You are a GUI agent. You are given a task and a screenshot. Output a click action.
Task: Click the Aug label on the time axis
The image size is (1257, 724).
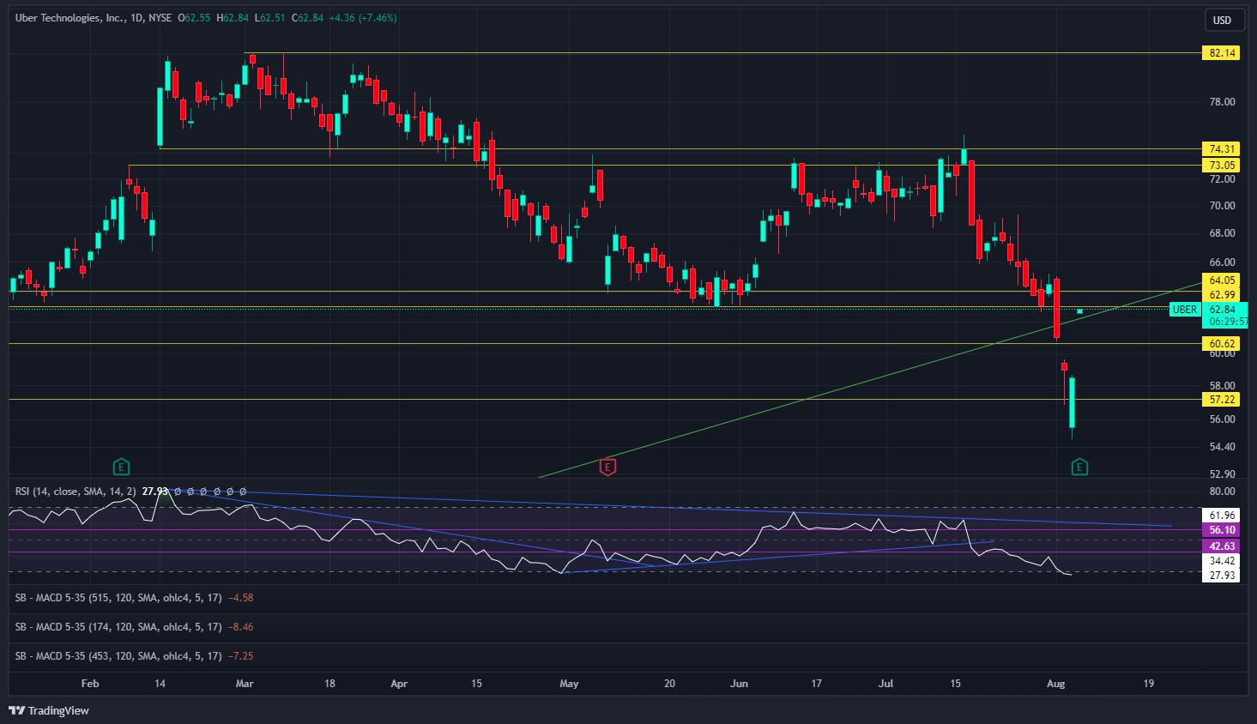coord(1056,684)
